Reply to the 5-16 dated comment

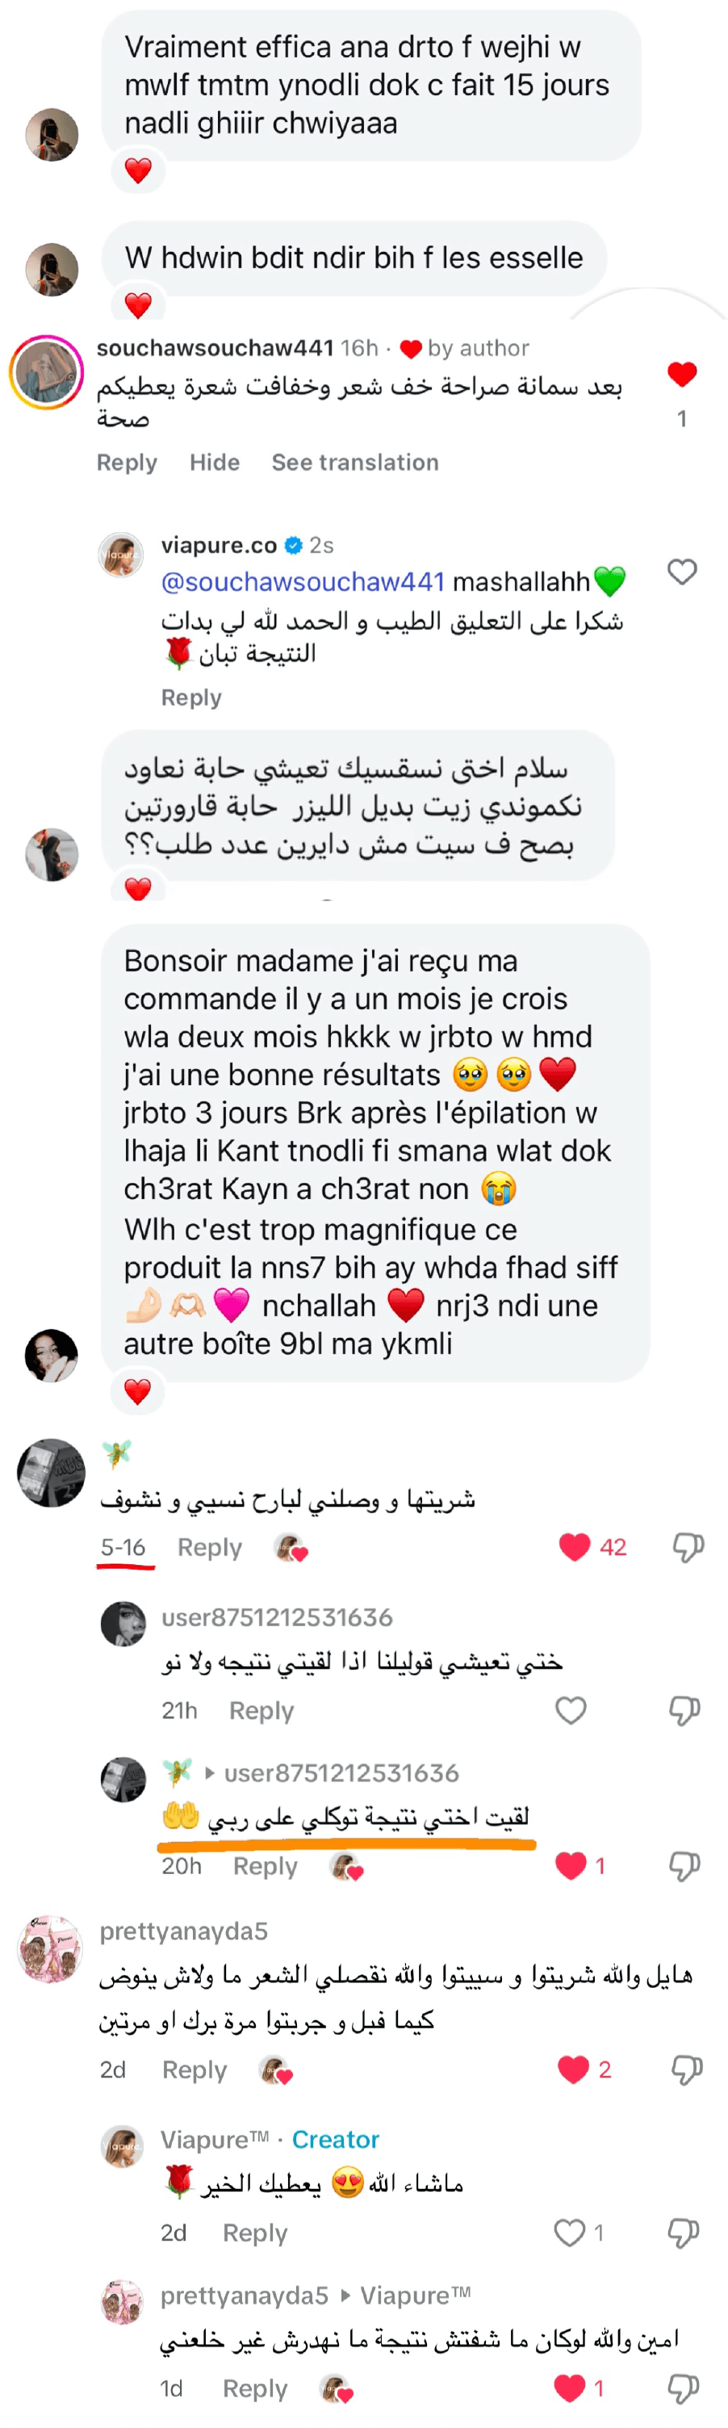[x=209, y=1547]
